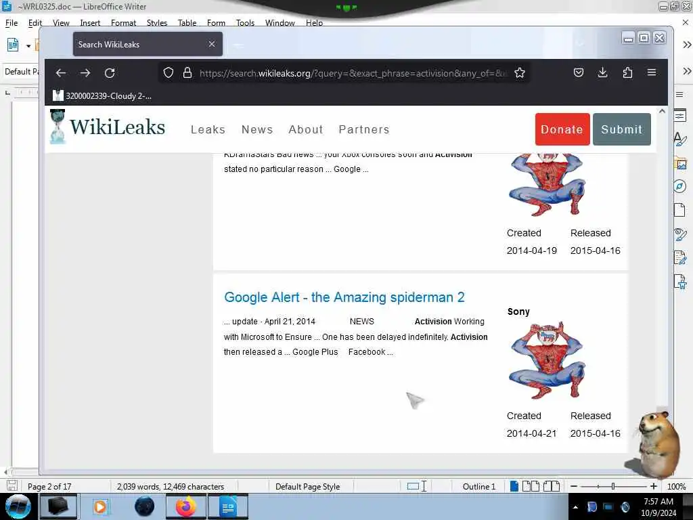Open sidebar Manage Changes deck
Image resolution: width=693 pixels, height=520 pixels.
click(680, 257)
